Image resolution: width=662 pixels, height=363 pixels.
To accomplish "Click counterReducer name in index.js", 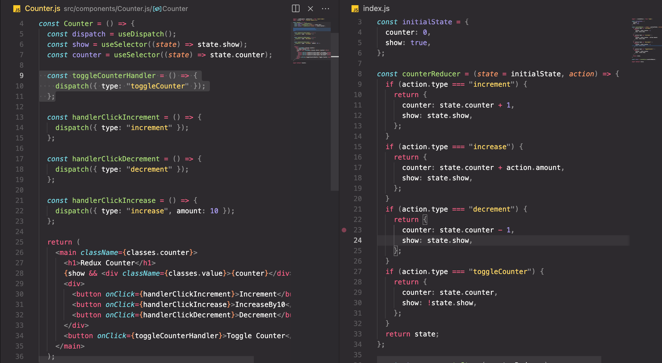I will coord(431,74).
